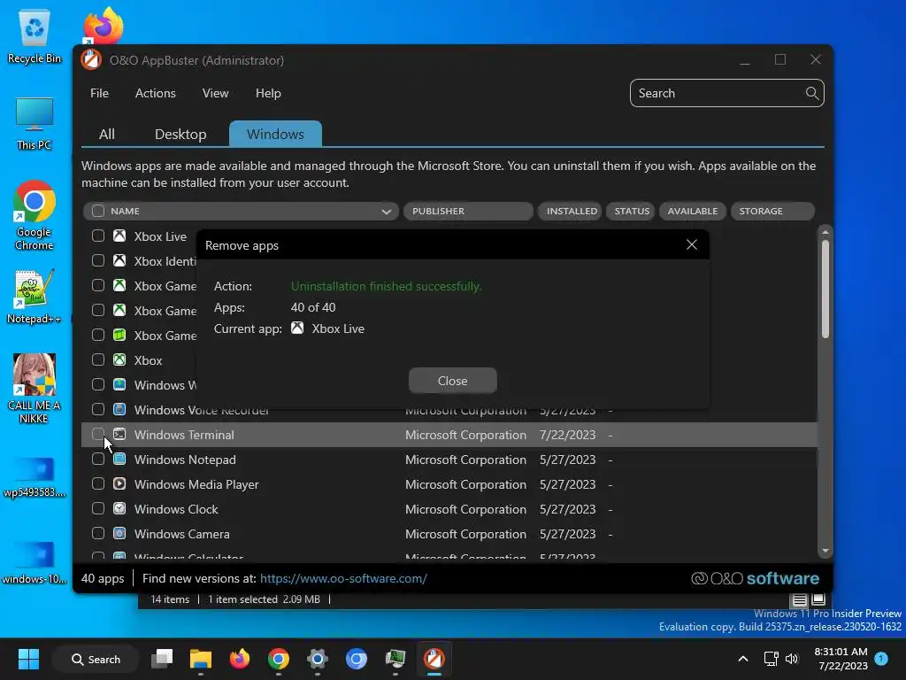The image size is (906, 680).
Task: Click the Xbox app icon in list
Action: pyautogui.click(x=119, y=359)
